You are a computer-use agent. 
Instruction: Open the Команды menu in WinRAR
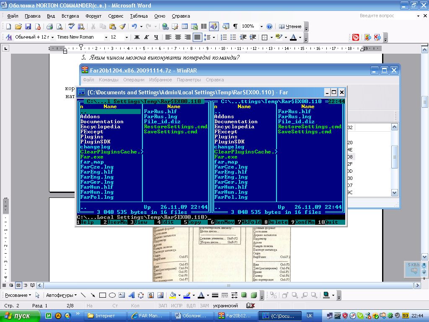click(x=109, y=80)
